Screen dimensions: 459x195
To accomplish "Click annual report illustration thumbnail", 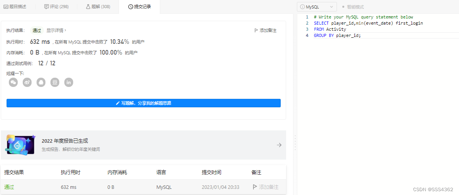I will point(21,145).
